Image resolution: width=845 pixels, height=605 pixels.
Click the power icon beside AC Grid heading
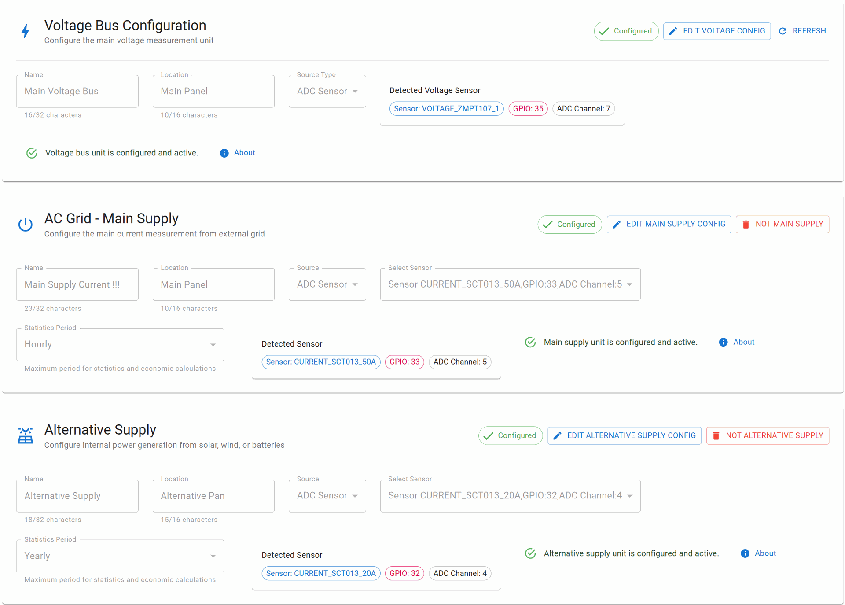coord(26,225)
